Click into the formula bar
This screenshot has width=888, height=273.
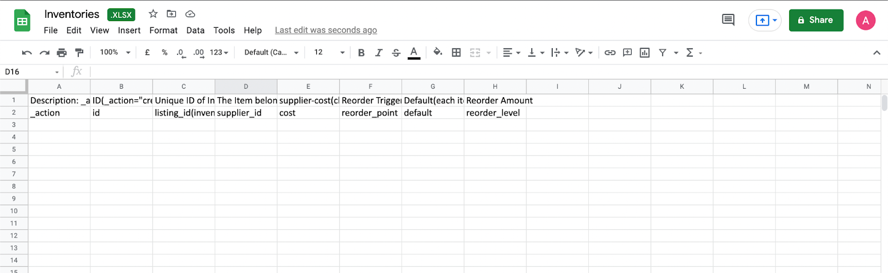488,72
